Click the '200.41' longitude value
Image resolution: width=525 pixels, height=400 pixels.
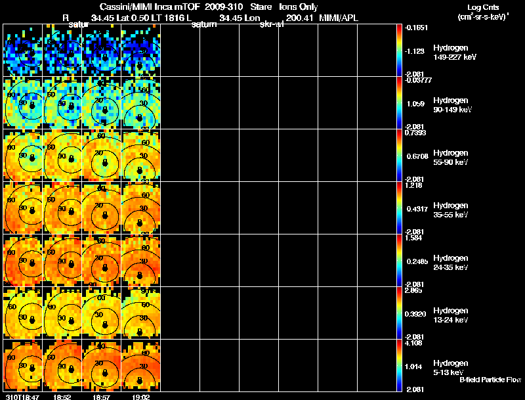coord(299,18)
